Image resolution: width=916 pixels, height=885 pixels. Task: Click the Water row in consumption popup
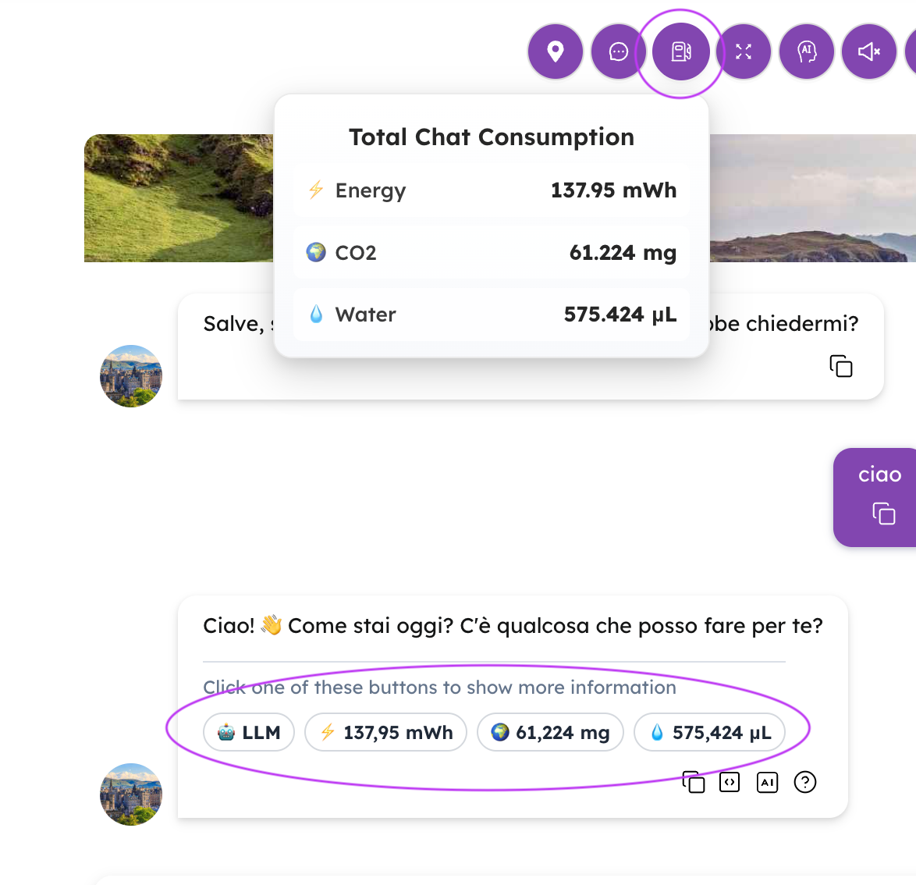click(x=492, y=315)
